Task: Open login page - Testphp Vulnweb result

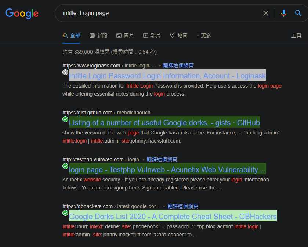Action: click(x=167, y=170)
